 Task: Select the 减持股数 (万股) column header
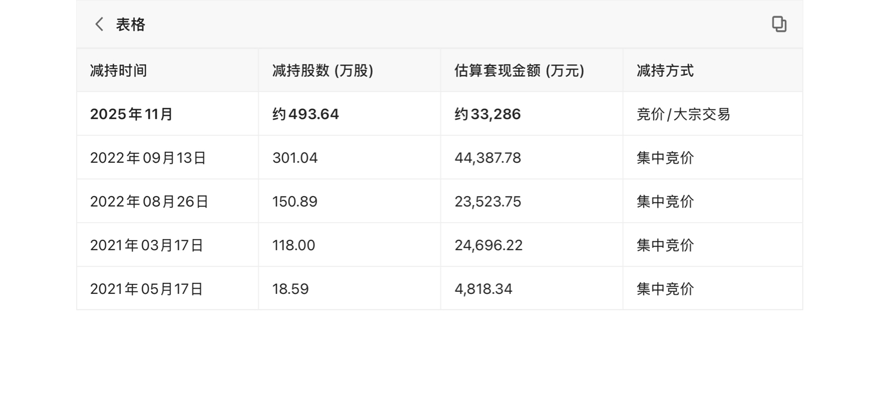[323, 71]
